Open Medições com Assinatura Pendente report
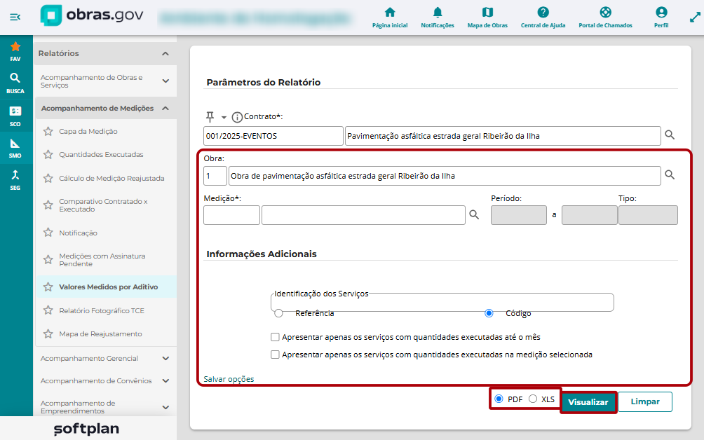Image resolution: width=704 pixels, height=440 pixels. pos(102,260)
